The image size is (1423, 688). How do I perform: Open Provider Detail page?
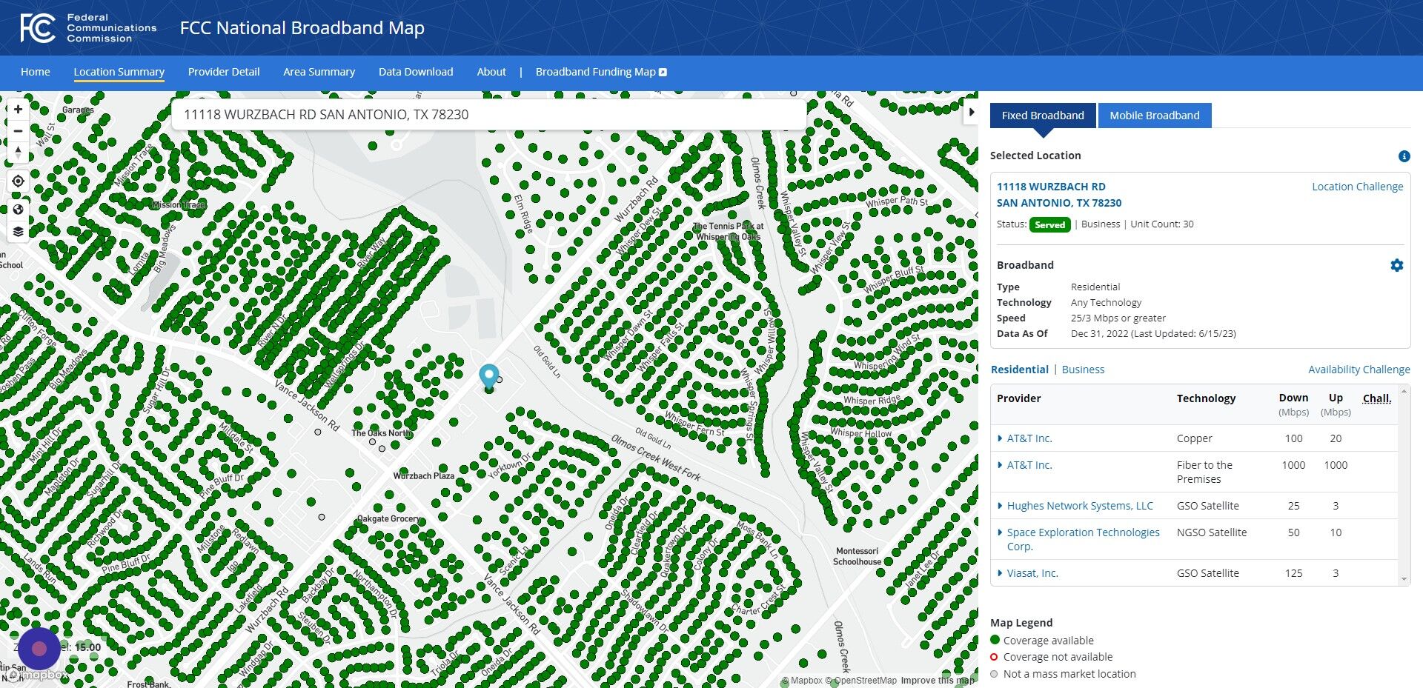click(x=224, y=72)
